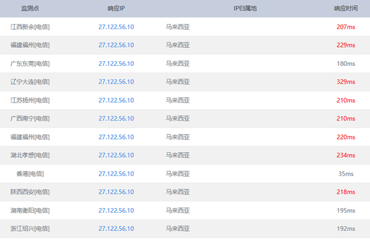Click the 329ms response time value
The width and height of the screenshot is (370, 239).
(x=345, y=82)
